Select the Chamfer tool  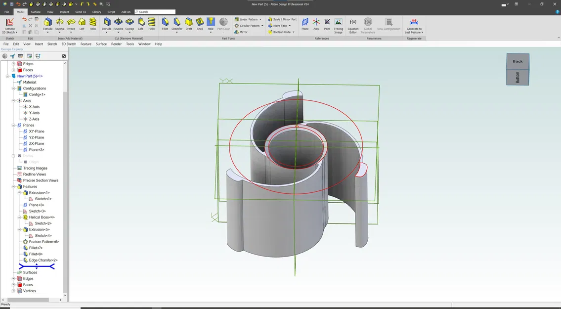(x=177, y=22)
